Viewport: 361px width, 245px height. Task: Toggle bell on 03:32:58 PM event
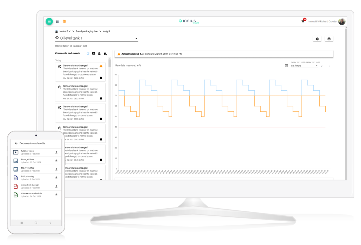point(101,98)
